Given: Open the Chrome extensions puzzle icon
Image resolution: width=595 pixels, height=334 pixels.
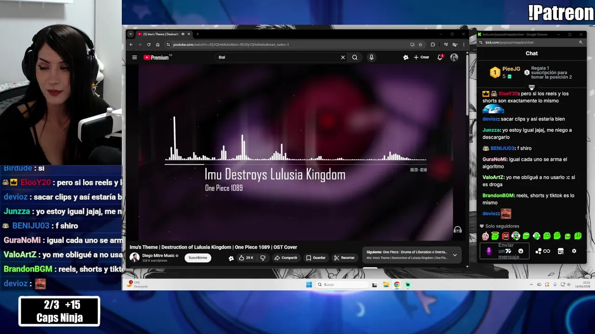Looking at the screenshot, I should point(433,45).
